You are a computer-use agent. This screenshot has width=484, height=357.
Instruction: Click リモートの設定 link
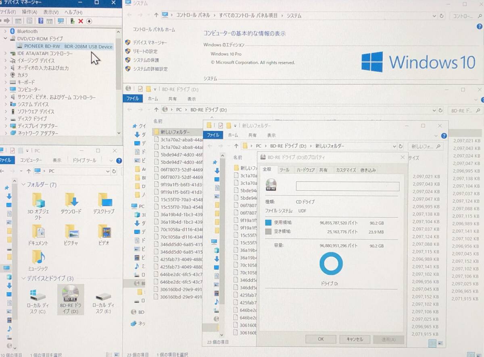point(145,51)
